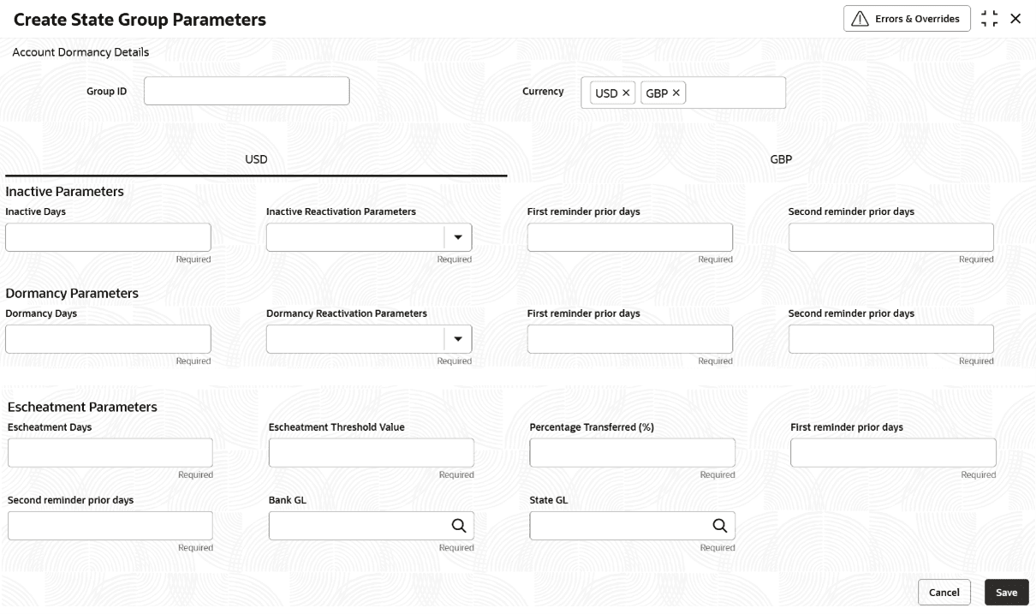Open the Currency multi-select field
The height and width of the screenshot is (614, 1036).
point(735,92)
